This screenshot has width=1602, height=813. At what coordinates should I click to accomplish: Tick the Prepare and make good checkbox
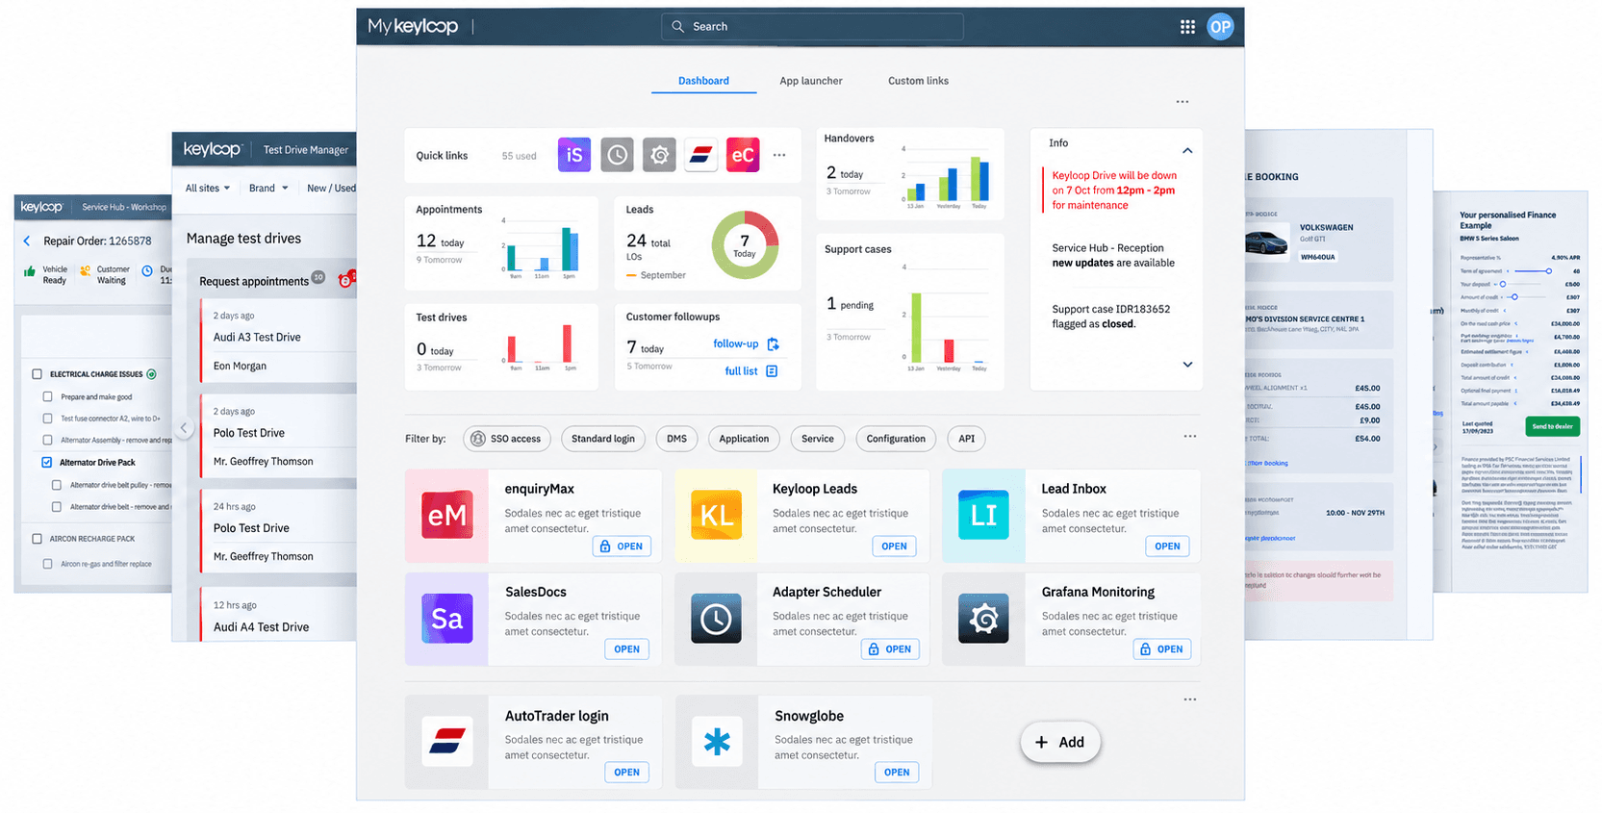click(47, 396)
